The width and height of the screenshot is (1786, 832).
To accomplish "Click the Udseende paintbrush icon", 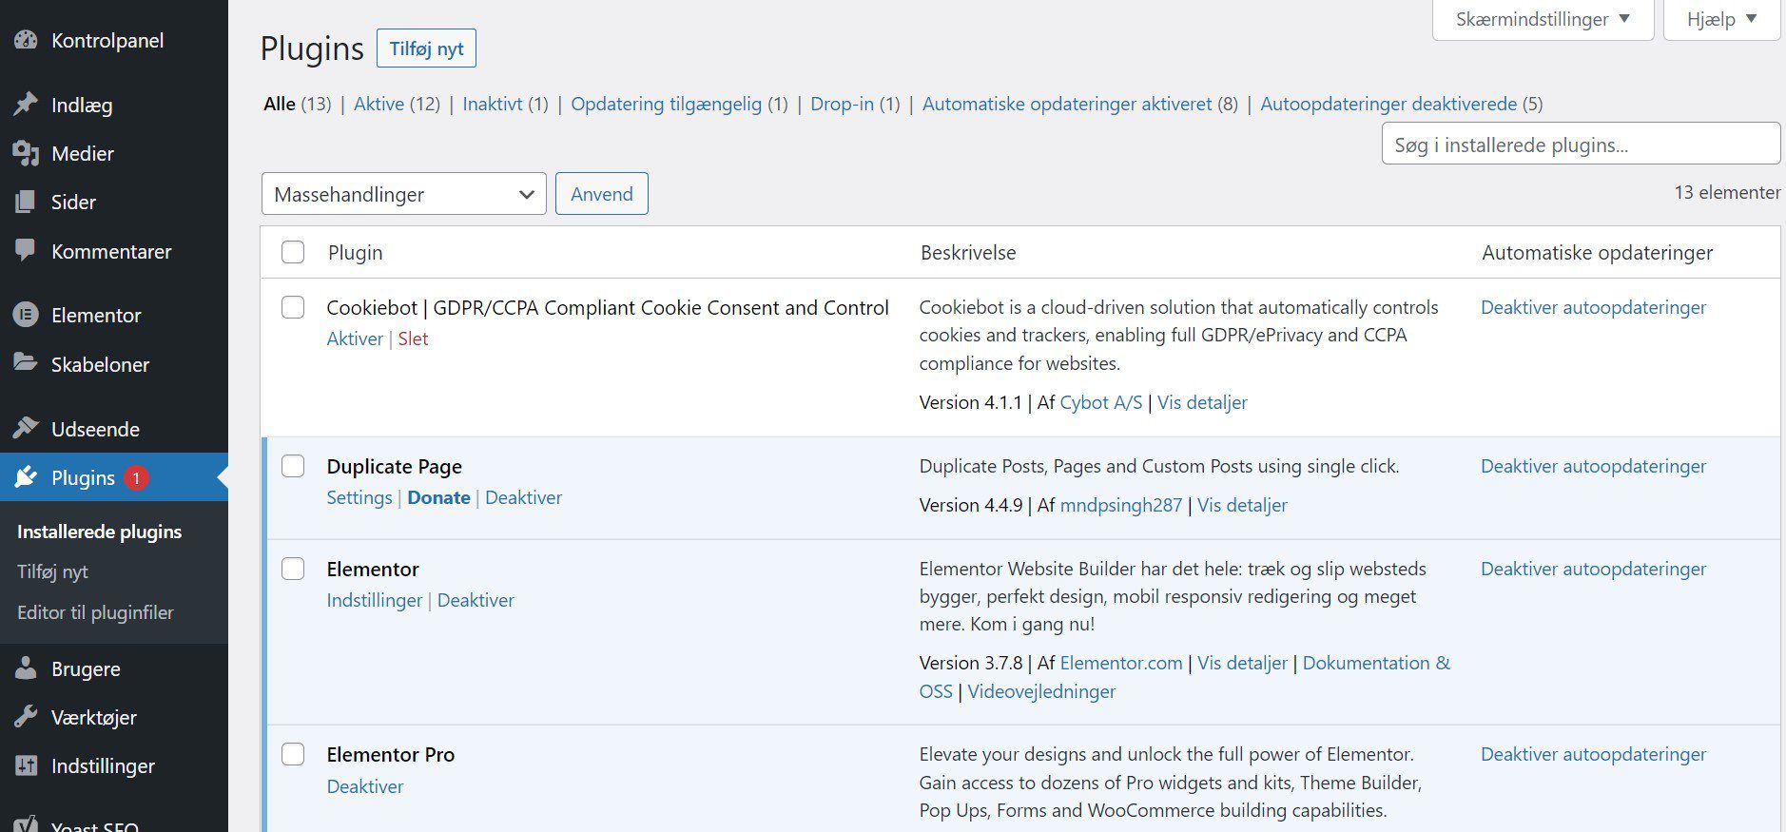I will 26,428.
